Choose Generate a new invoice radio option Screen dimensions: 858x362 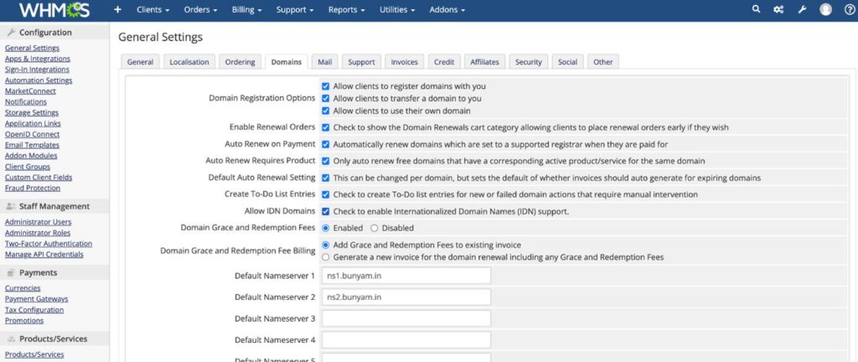326,257
